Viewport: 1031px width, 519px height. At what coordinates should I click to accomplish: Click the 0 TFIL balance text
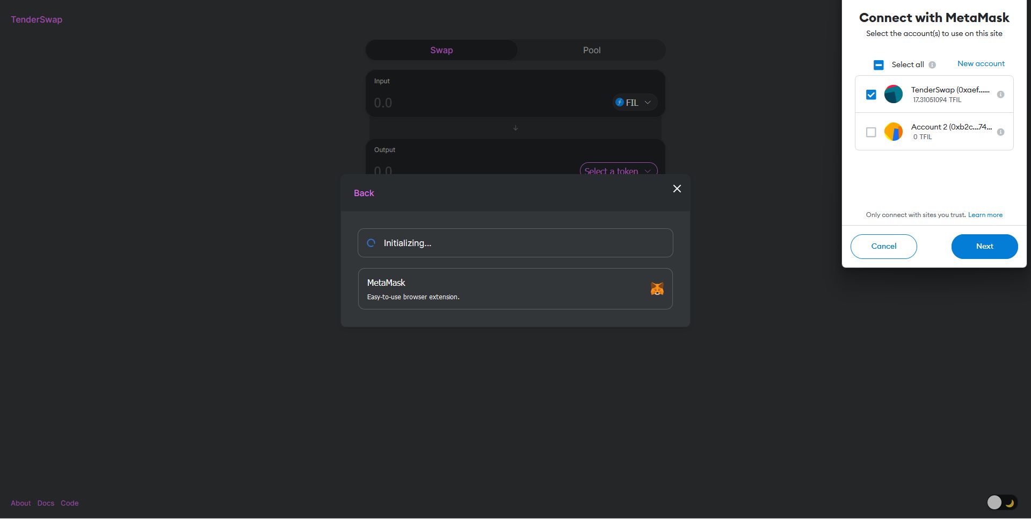coord(923,137)
